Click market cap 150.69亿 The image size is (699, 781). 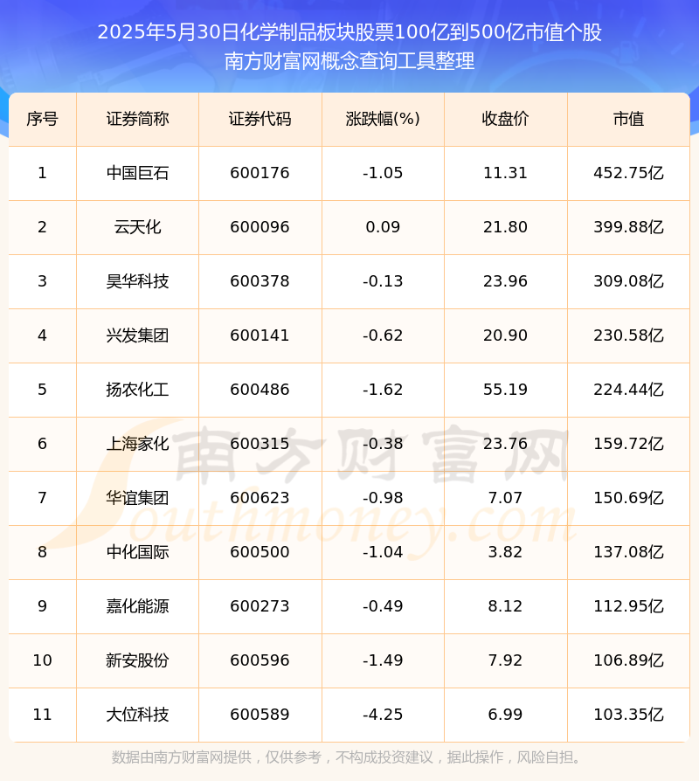[629, 498]
